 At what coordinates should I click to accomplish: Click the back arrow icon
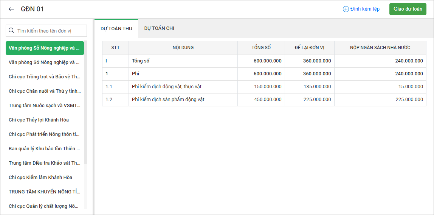click(11, 9)
